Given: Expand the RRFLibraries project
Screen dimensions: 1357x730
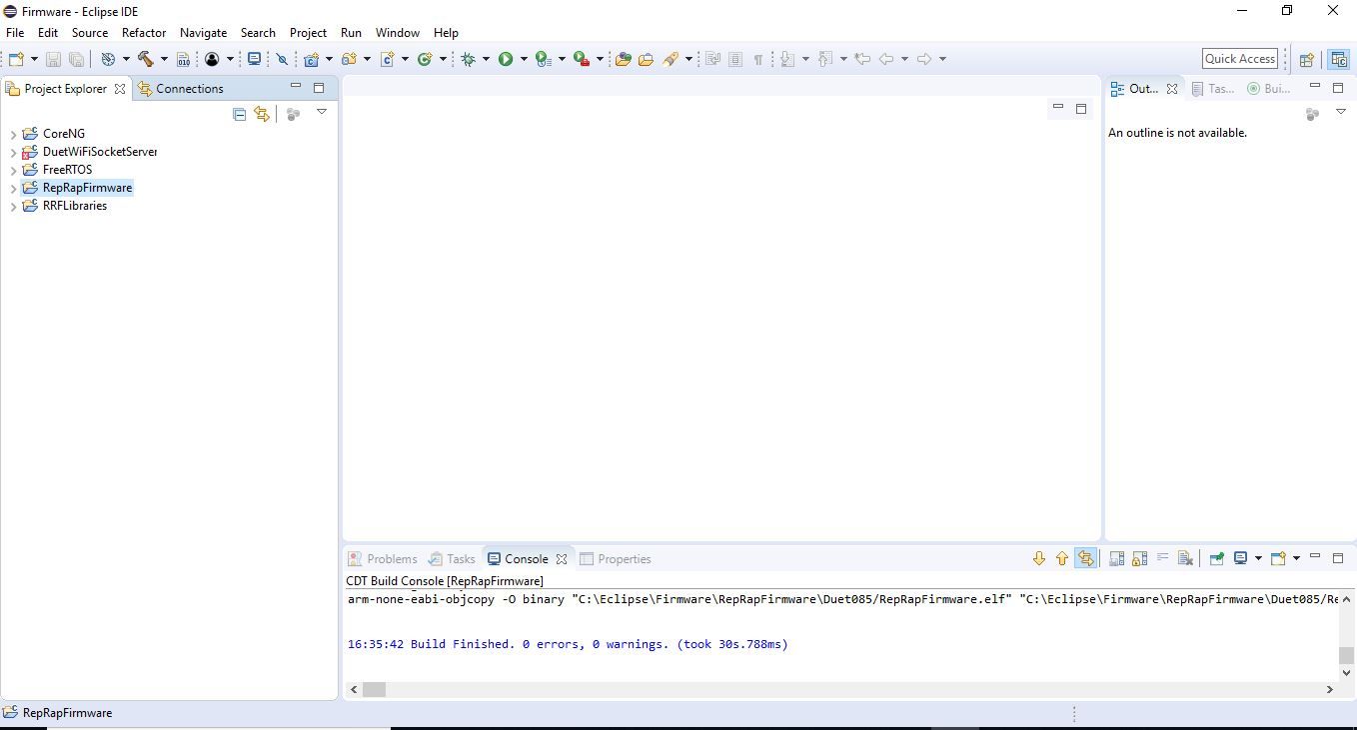Looking at the screenshot, I should tap(13, 207).
